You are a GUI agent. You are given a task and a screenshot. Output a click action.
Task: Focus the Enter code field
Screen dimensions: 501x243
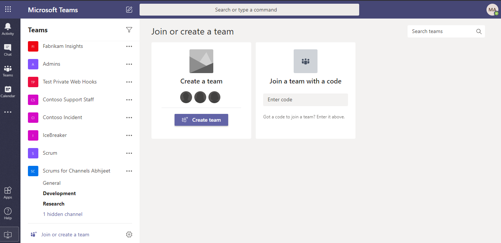click(x=306, y=100)
